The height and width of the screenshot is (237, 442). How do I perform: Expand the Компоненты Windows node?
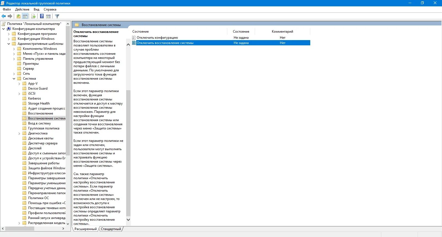point(14,49)
